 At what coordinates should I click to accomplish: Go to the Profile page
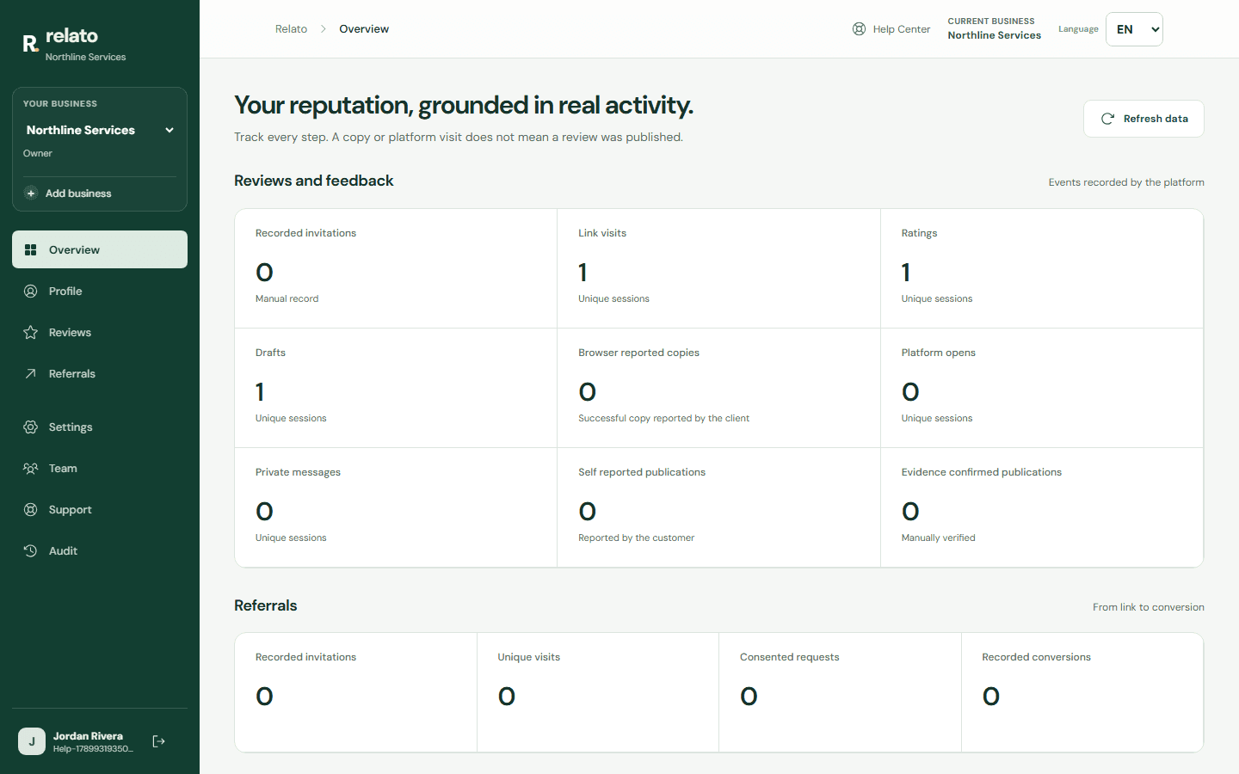tap(100, 291)
